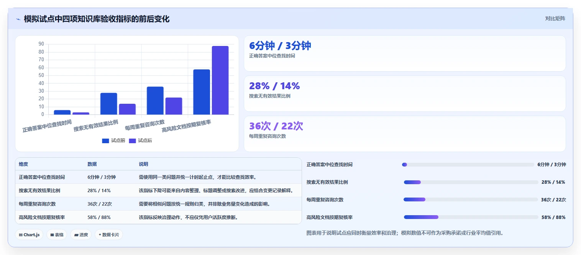Click table note 该指标反映治理动作

188,217
